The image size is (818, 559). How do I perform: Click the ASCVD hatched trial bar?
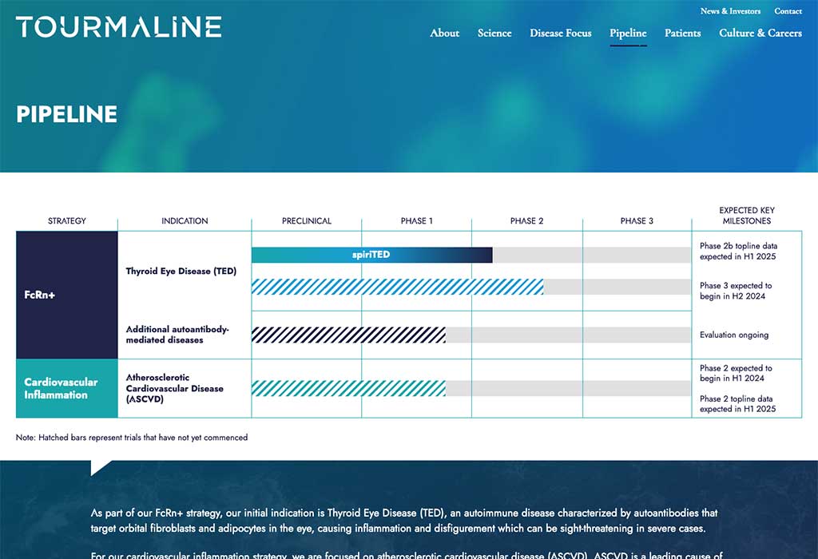tap(349, 388)
